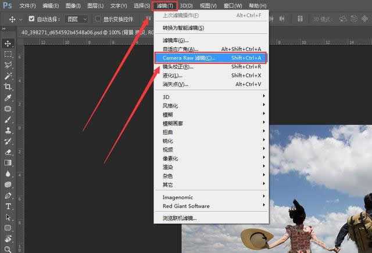Viewport: 372px width, 253px height.
Task: Enable the 显示变换控件 checkbox
Action: coord(98,19)
